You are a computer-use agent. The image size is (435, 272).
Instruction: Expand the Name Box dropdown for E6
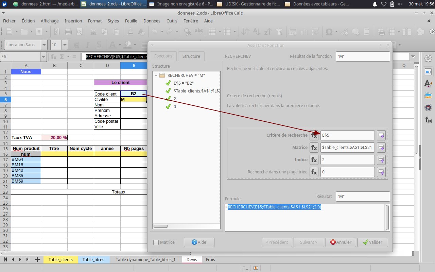coord(43,57)
